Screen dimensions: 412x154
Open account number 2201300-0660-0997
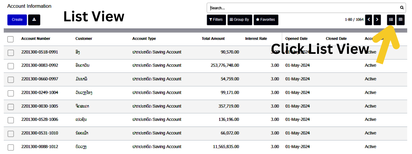coord(39,79)
